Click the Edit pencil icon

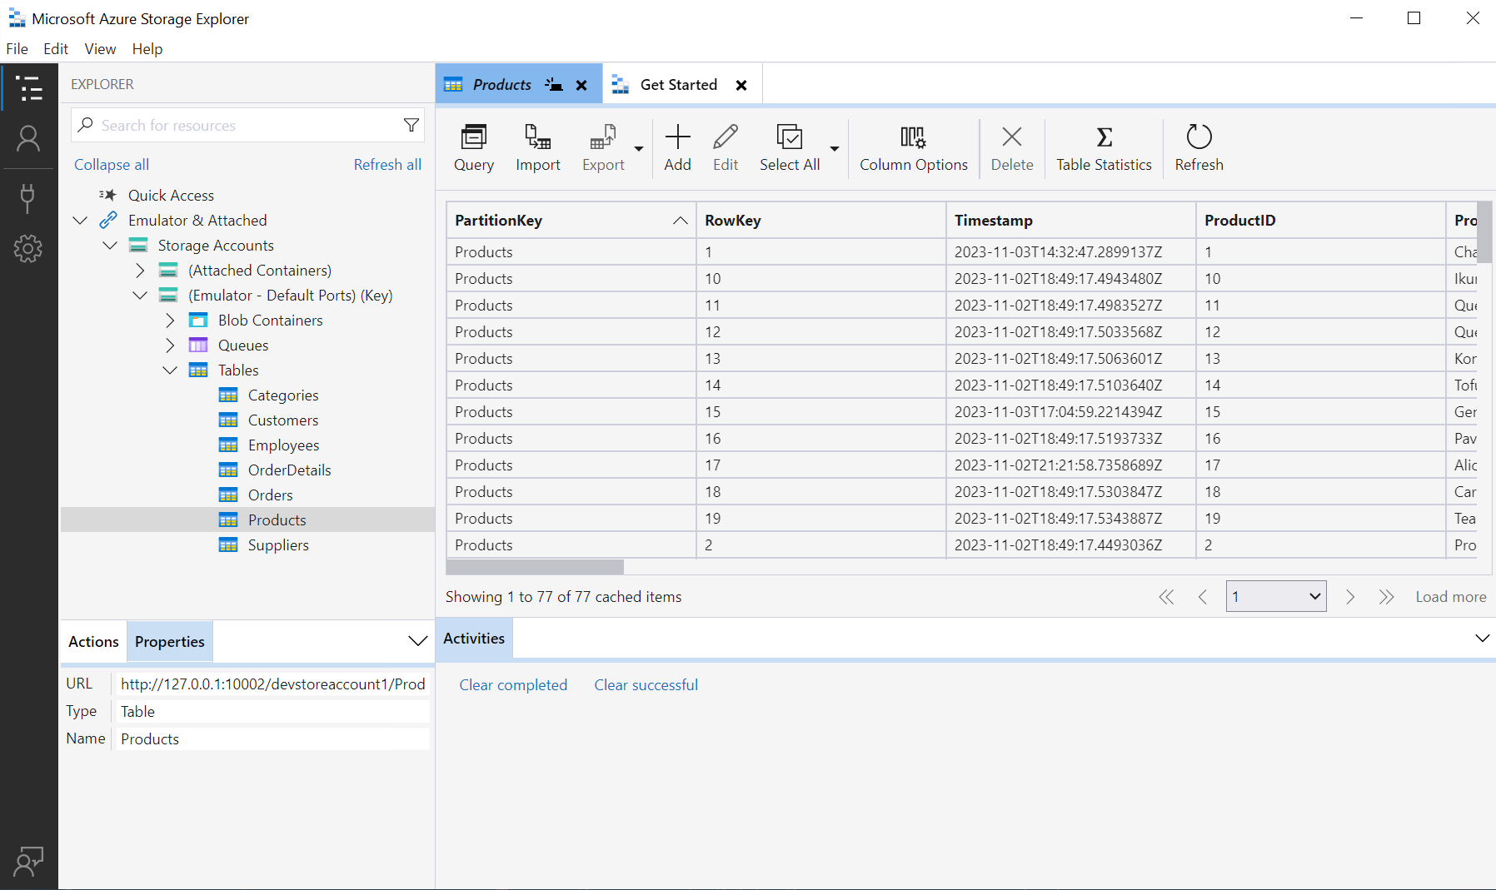(726, 137)
